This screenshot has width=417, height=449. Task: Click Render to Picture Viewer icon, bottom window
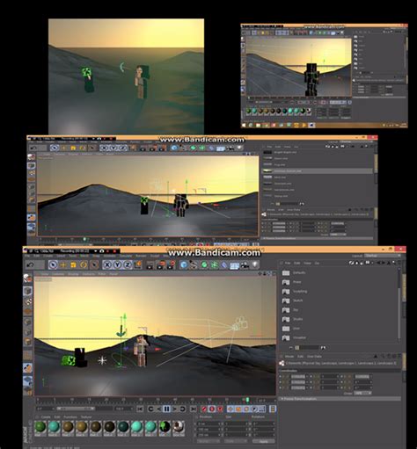point(161,264)
